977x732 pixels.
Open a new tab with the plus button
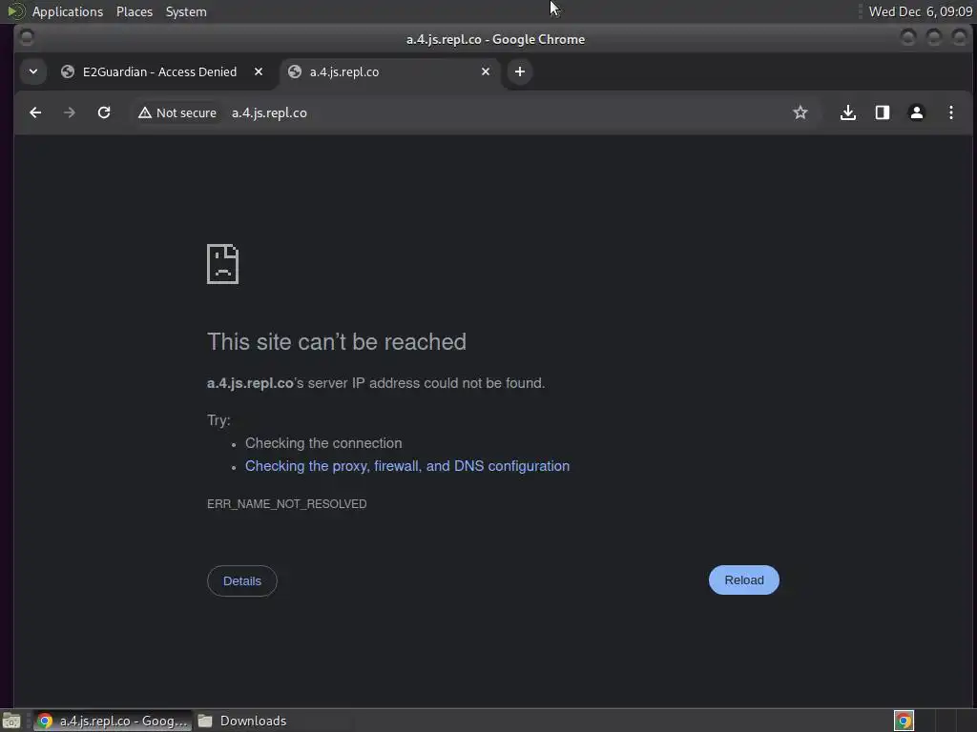[520, 71]
